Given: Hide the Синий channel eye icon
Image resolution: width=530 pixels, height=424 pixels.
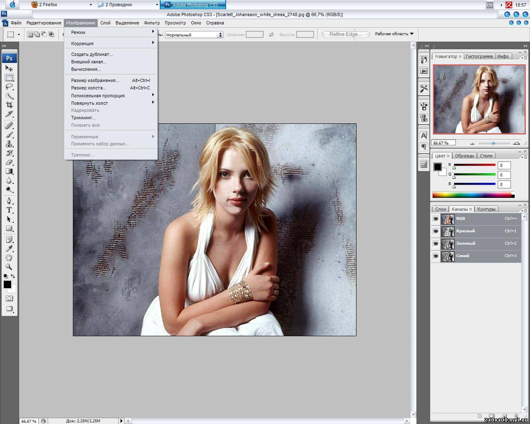Looking at the screenshot, I should pyautogui.click(x=436, y=256).
